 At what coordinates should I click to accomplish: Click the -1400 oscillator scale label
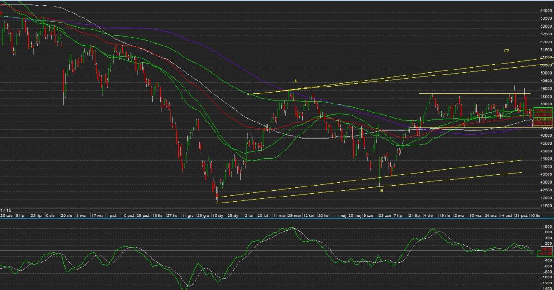point(546,287)
